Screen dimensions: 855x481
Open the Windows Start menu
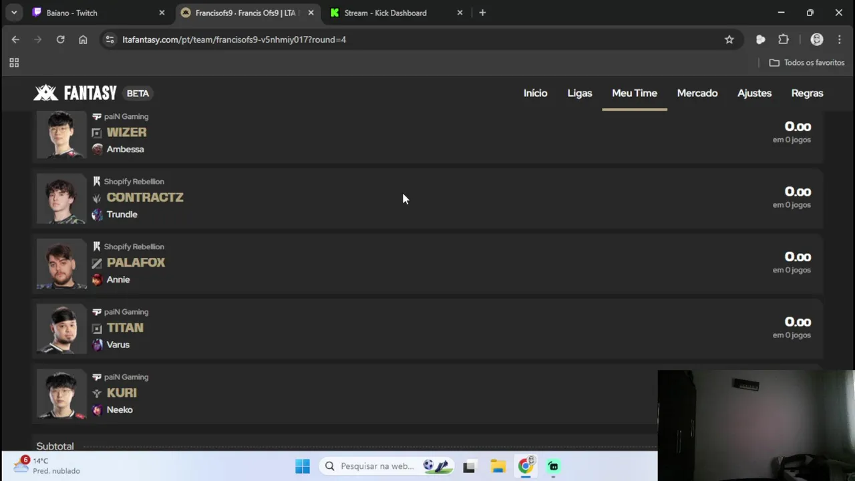point(303,466)
